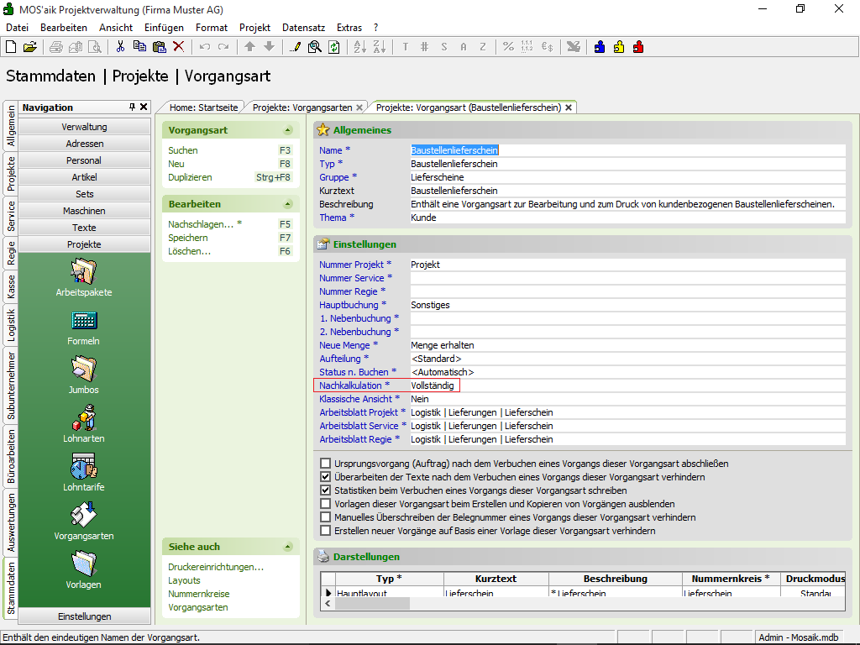Screen dimensions: 860x645
Task: Open the Nachkalkulation value field
Action: (627, 385)
